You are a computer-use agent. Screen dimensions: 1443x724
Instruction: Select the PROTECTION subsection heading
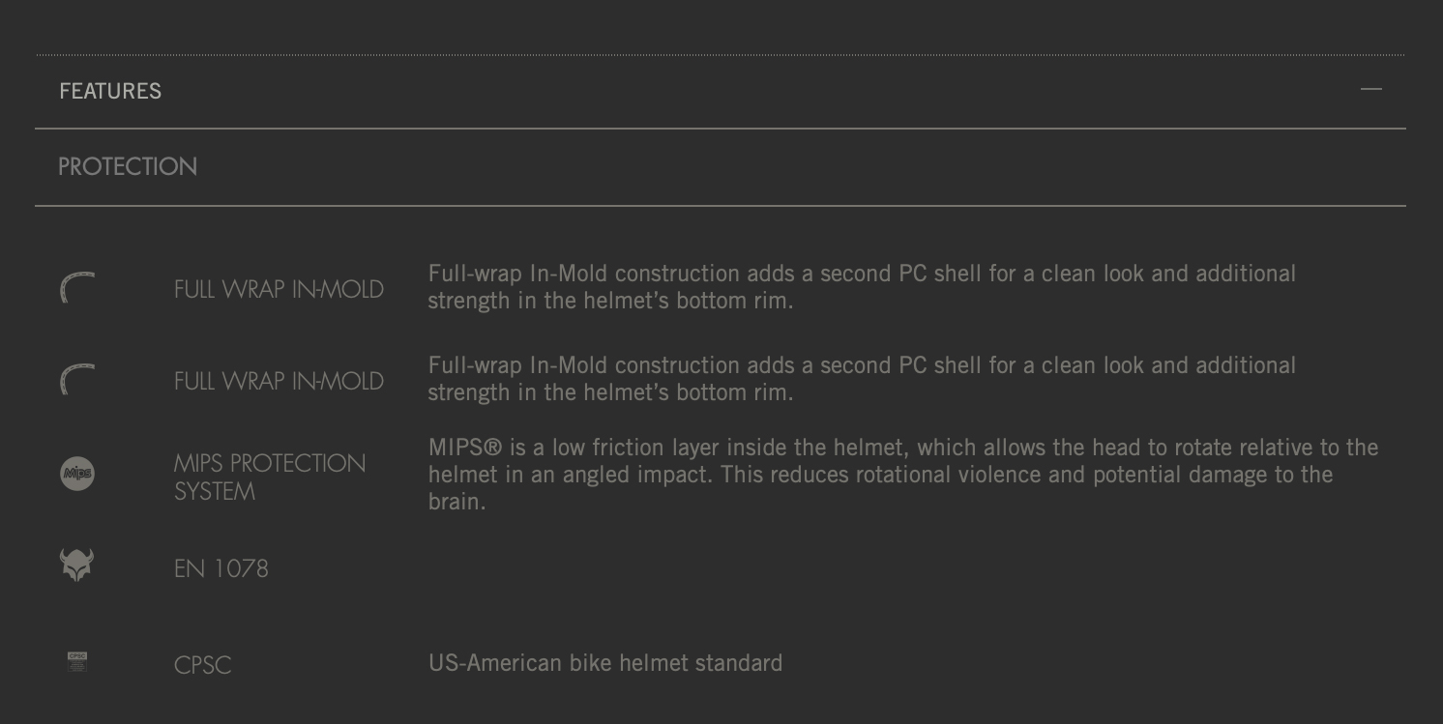(128, 166)
